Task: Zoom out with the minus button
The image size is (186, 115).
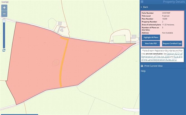Action: (x=4, y=14)
